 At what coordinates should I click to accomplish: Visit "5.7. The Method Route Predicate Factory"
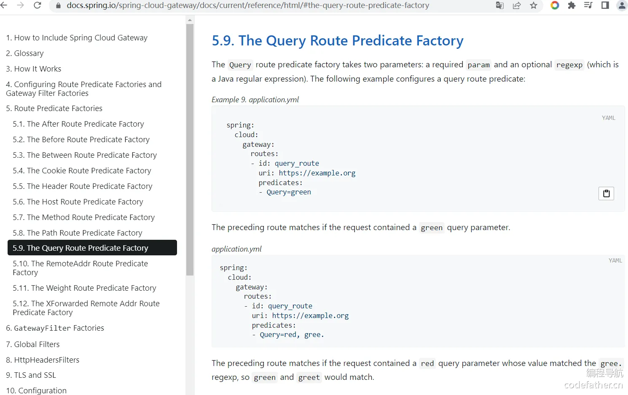tap(84, 217)
